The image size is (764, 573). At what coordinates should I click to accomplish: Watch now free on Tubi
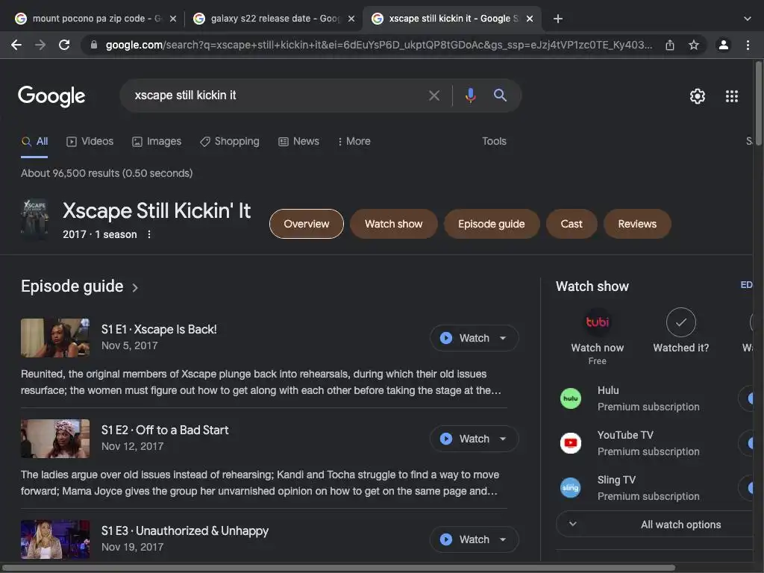[598, 336]
